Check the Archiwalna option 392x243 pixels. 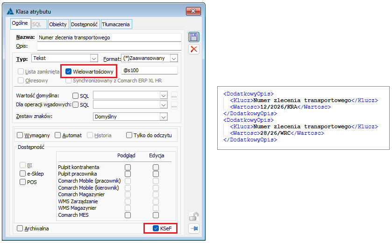pyautogui.click(x=20, y=228)
